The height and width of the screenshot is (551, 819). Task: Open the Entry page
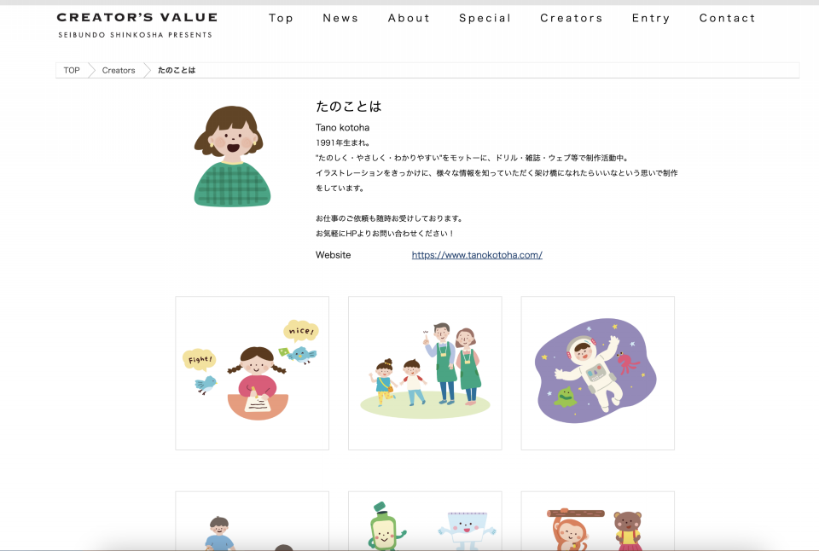pyautogui.click(x=651, y=18)
